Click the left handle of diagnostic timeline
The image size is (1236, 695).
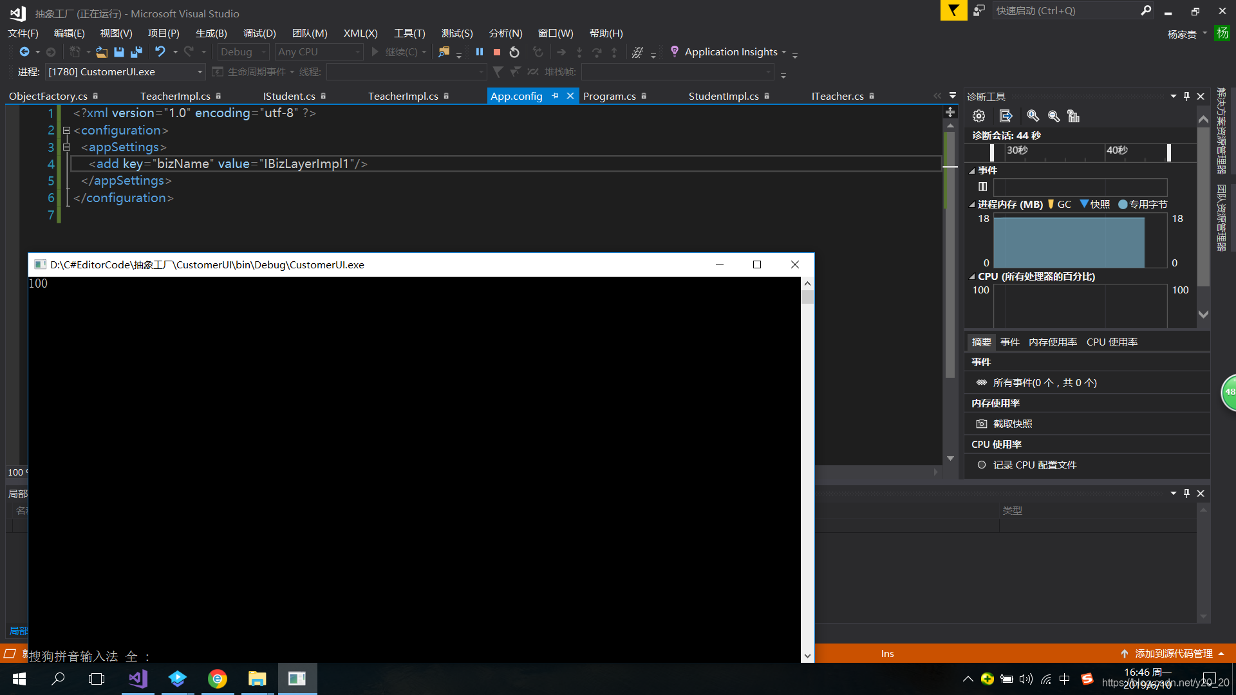[x=992, y=153]
